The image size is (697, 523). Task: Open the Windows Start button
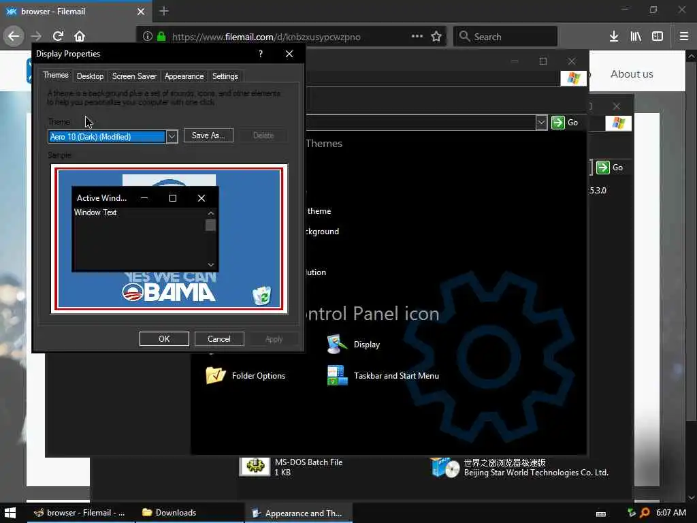pyautogui.click(x=10, y=513)
